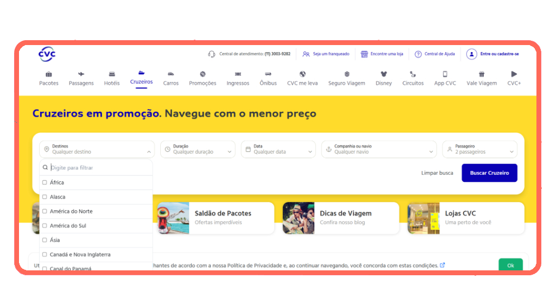This screenshot has height=291, width=556.
Task: Click the Digite para filtrar input
Action: 96,168
